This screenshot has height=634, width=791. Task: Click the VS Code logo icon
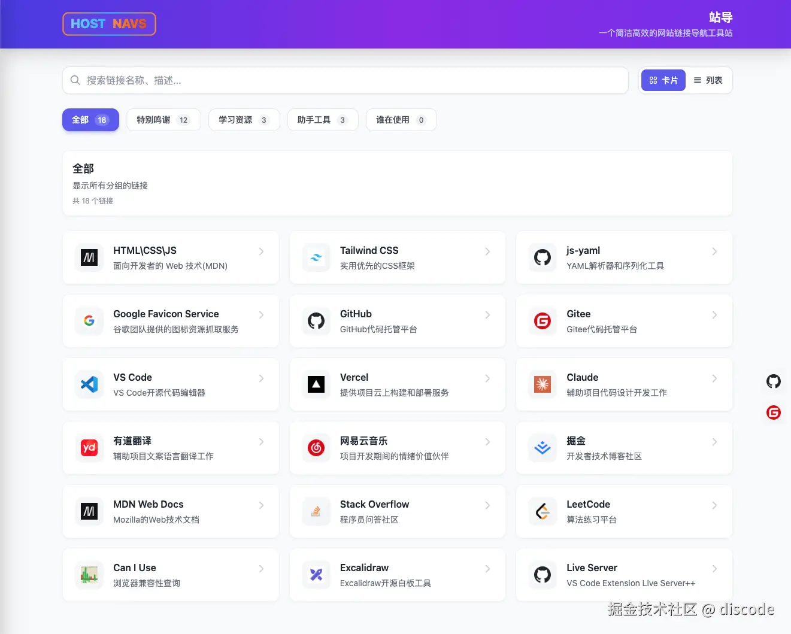click(x=89, y=384)
